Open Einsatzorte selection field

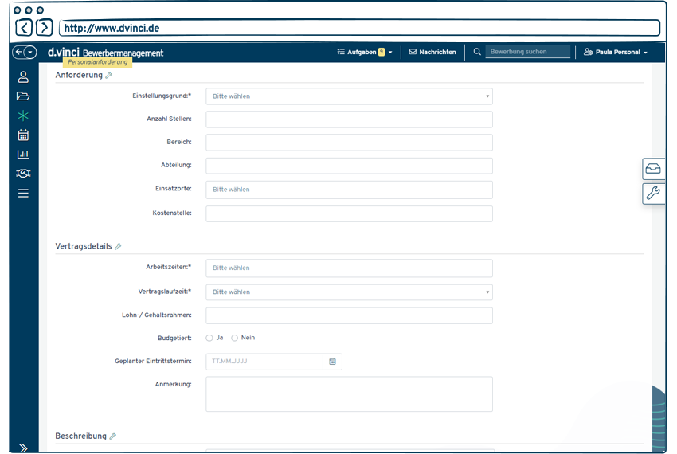coord(349,190)
